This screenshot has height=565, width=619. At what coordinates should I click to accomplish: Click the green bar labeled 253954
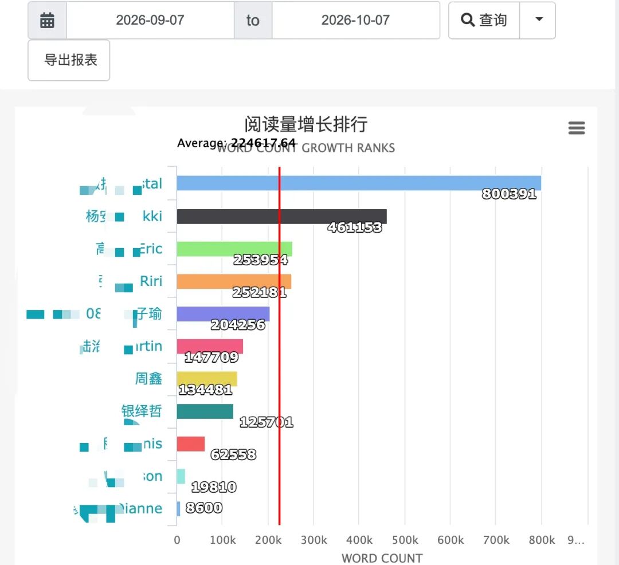(234, 249)
